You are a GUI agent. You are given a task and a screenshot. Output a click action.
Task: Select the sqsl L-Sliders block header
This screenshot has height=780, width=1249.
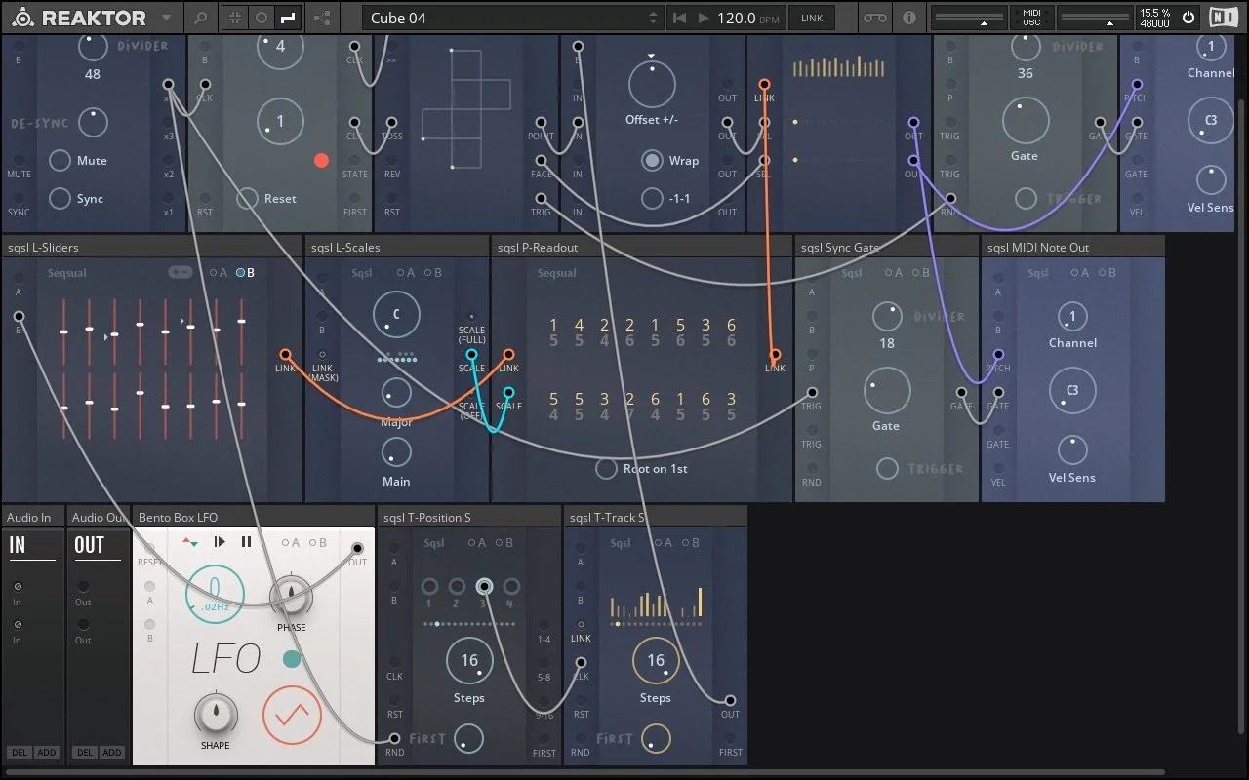pos(152,247)
